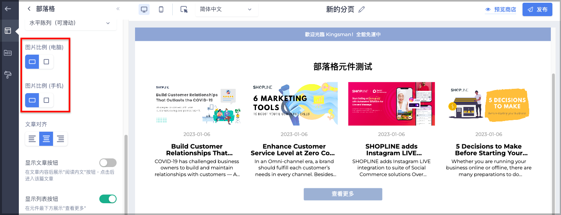The image size is (561, 215).
Task: Click the Social Commerce solutions article excerpt
Action: [391, 168]
